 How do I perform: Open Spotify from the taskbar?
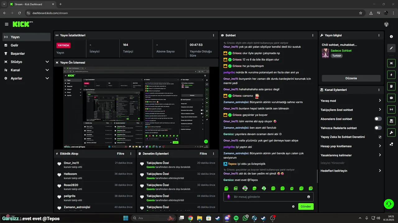click(236, 218)
